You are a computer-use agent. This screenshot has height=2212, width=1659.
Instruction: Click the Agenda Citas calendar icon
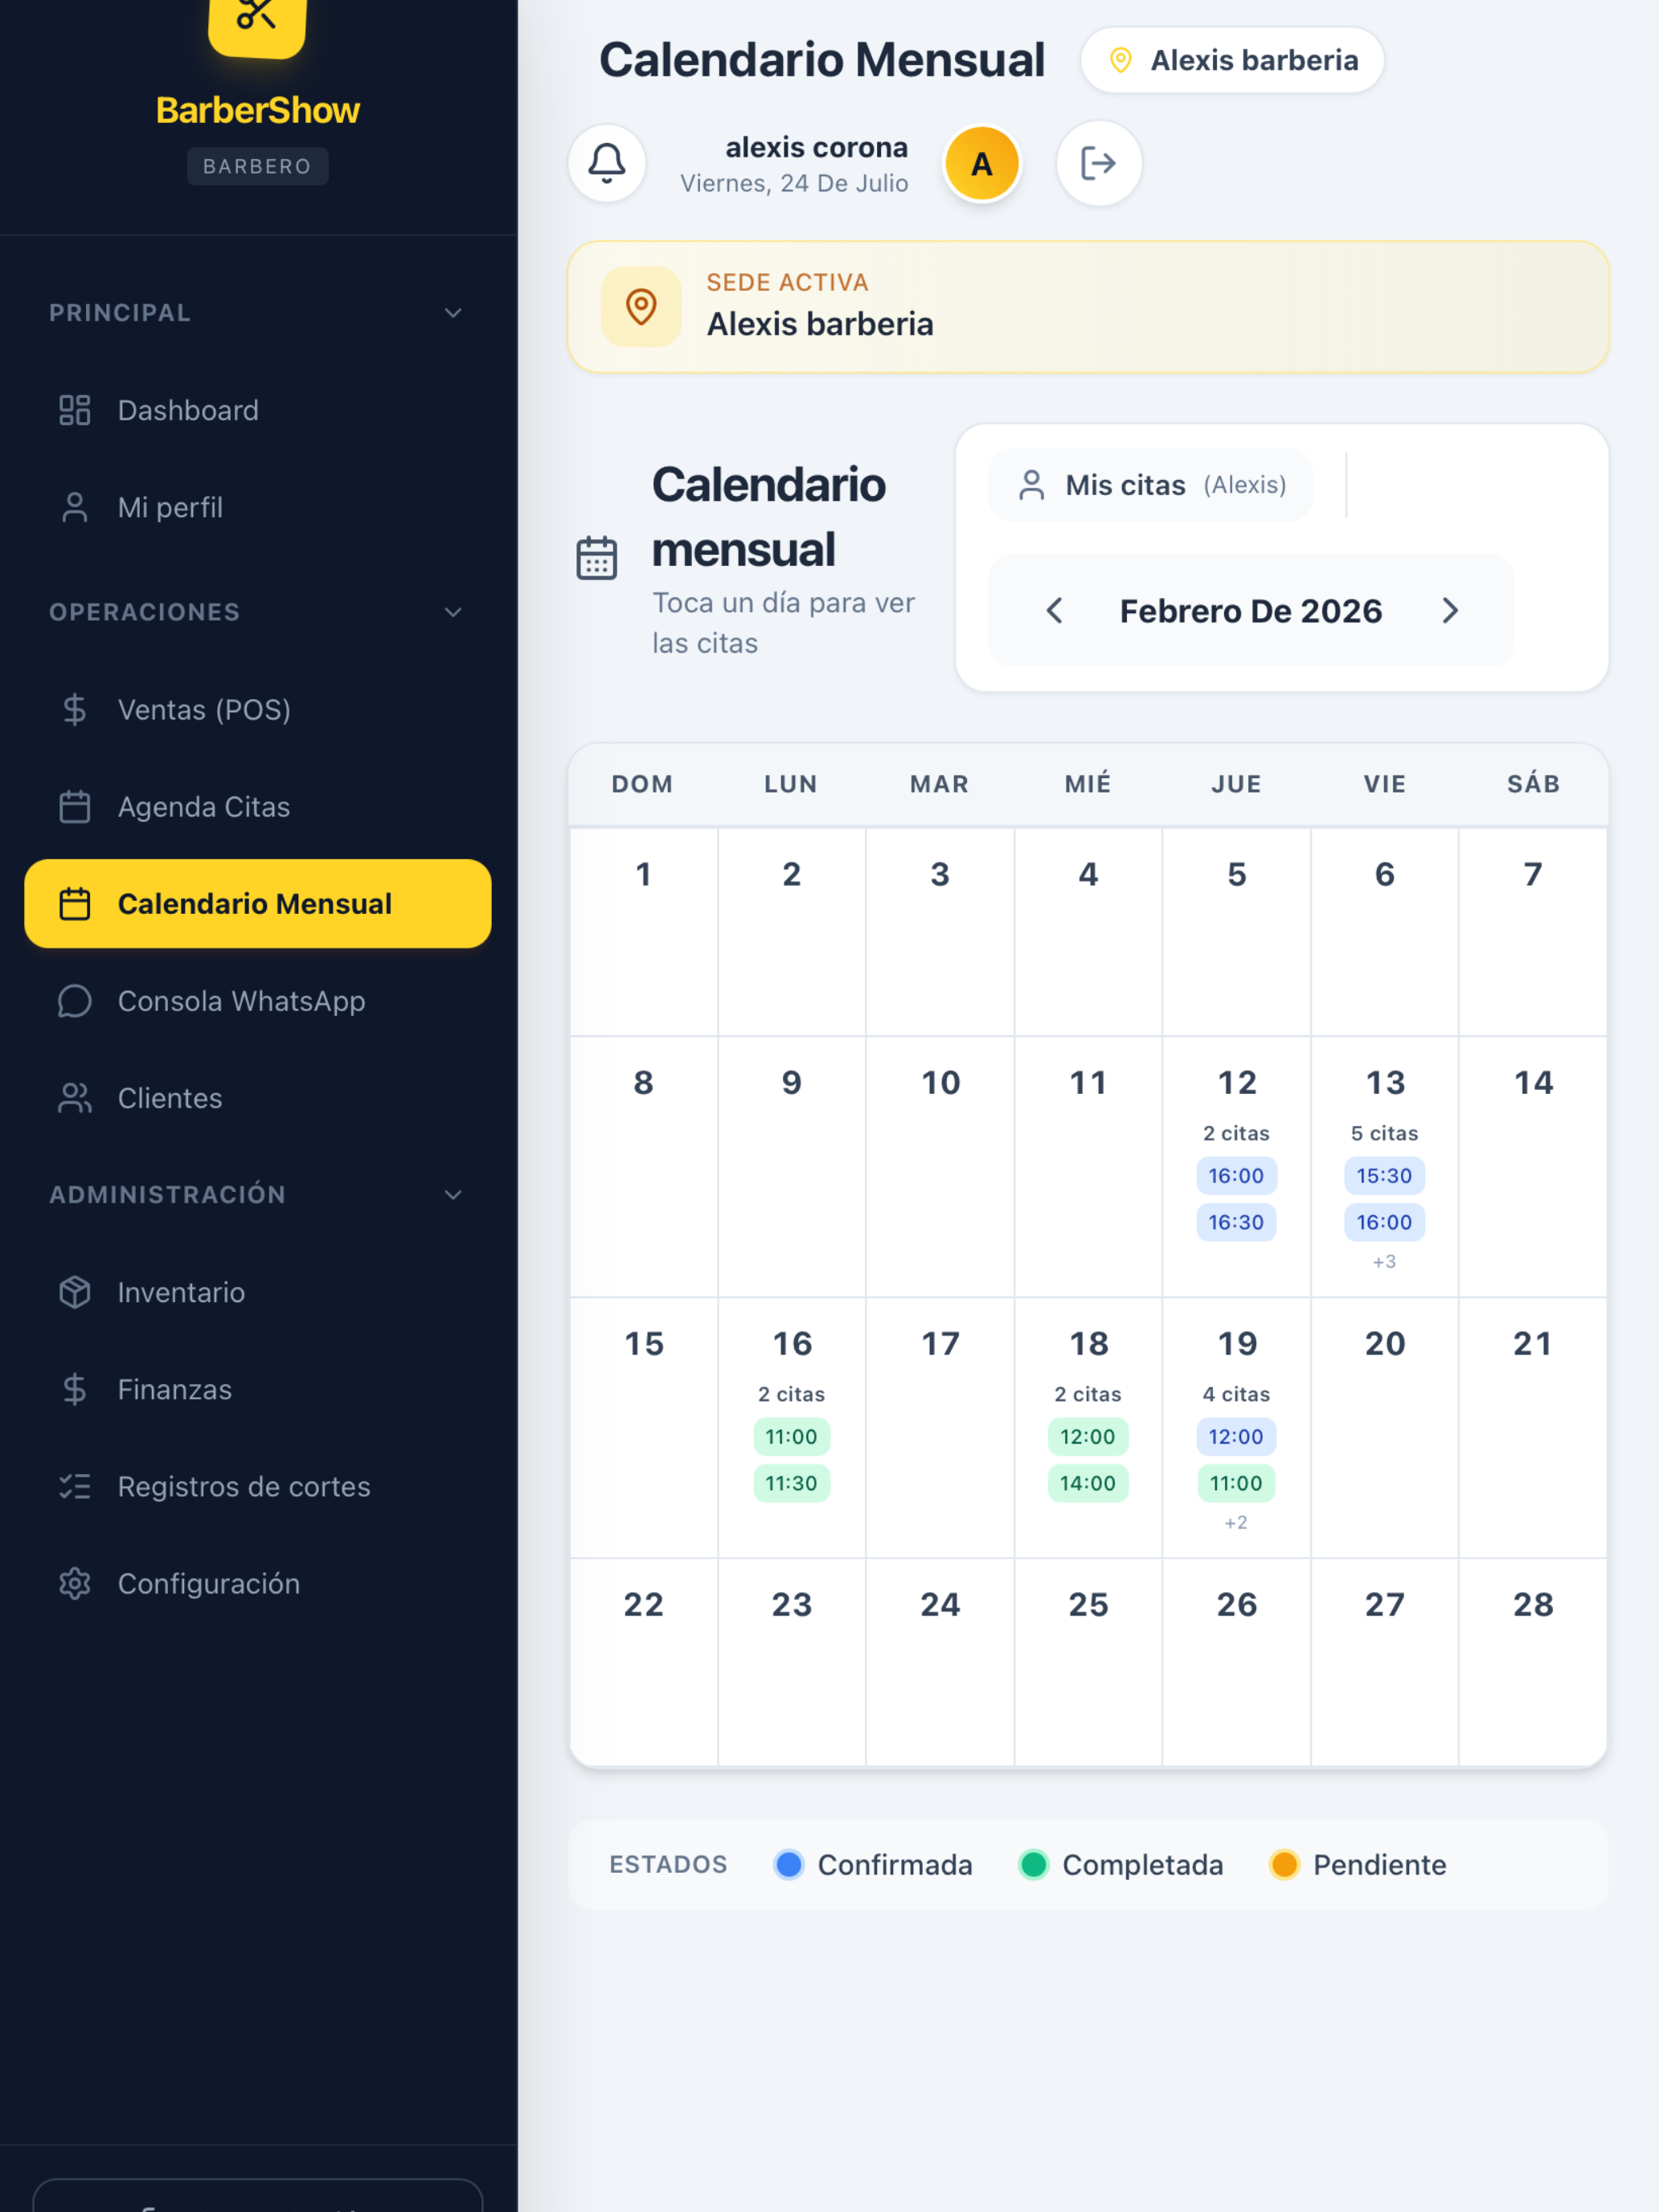click(75, 806)
